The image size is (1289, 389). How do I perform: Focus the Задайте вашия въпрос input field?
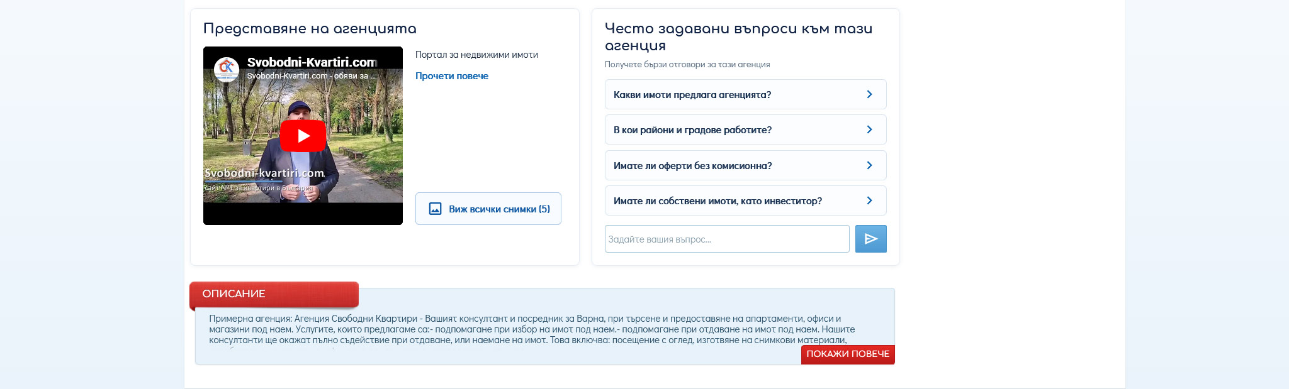(727, 239)
